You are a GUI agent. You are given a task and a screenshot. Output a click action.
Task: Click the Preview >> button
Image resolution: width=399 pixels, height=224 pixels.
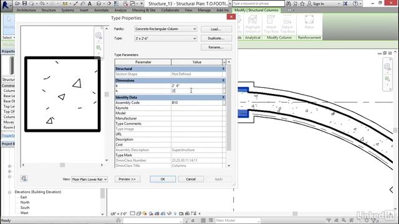pos(127,179)
